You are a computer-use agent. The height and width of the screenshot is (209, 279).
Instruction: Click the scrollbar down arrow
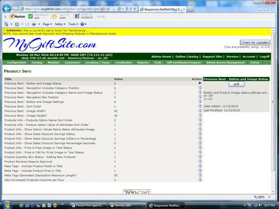click(x=273, y=192)
